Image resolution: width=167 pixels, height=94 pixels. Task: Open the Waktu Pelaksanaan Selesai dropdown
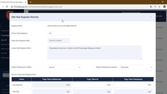[136, 67]
